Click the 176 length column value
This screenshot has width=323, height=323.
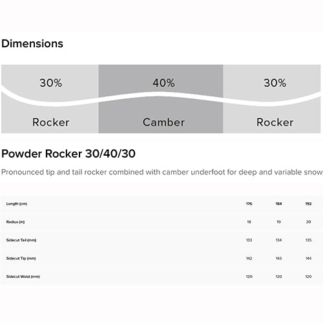(x=249, y=203)
